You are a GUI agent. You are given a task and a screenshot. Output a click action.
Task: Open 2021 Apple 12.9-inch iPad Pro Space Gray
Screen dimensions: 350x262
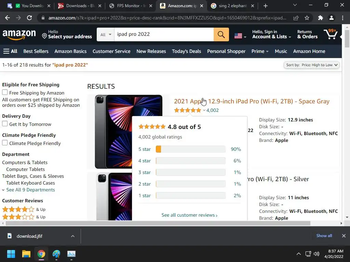[x=252, y=101]
